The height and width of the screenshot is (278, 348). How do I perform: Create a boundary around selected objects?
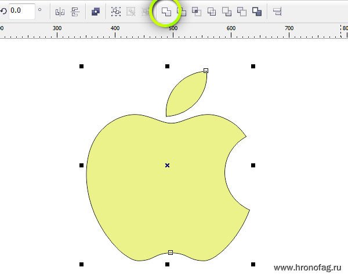[257, 12]
